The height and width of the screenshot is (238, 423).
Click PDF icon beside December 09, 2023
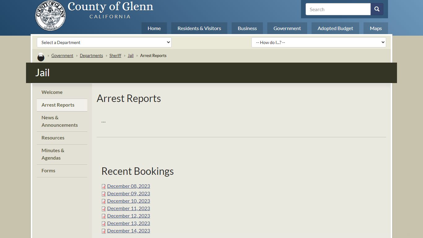pos(104,194)
